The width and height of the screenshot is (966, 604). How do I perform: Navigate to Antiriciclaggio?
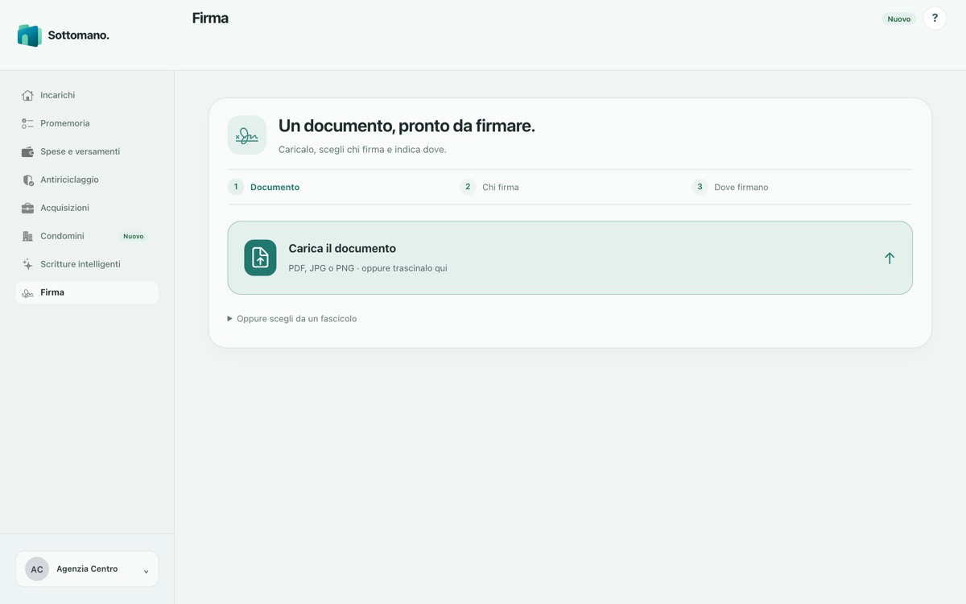[x=87, y=180]
